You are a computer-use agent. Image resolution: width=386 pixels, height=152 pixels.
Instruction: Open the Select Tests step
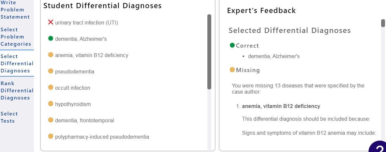[9, 117]
